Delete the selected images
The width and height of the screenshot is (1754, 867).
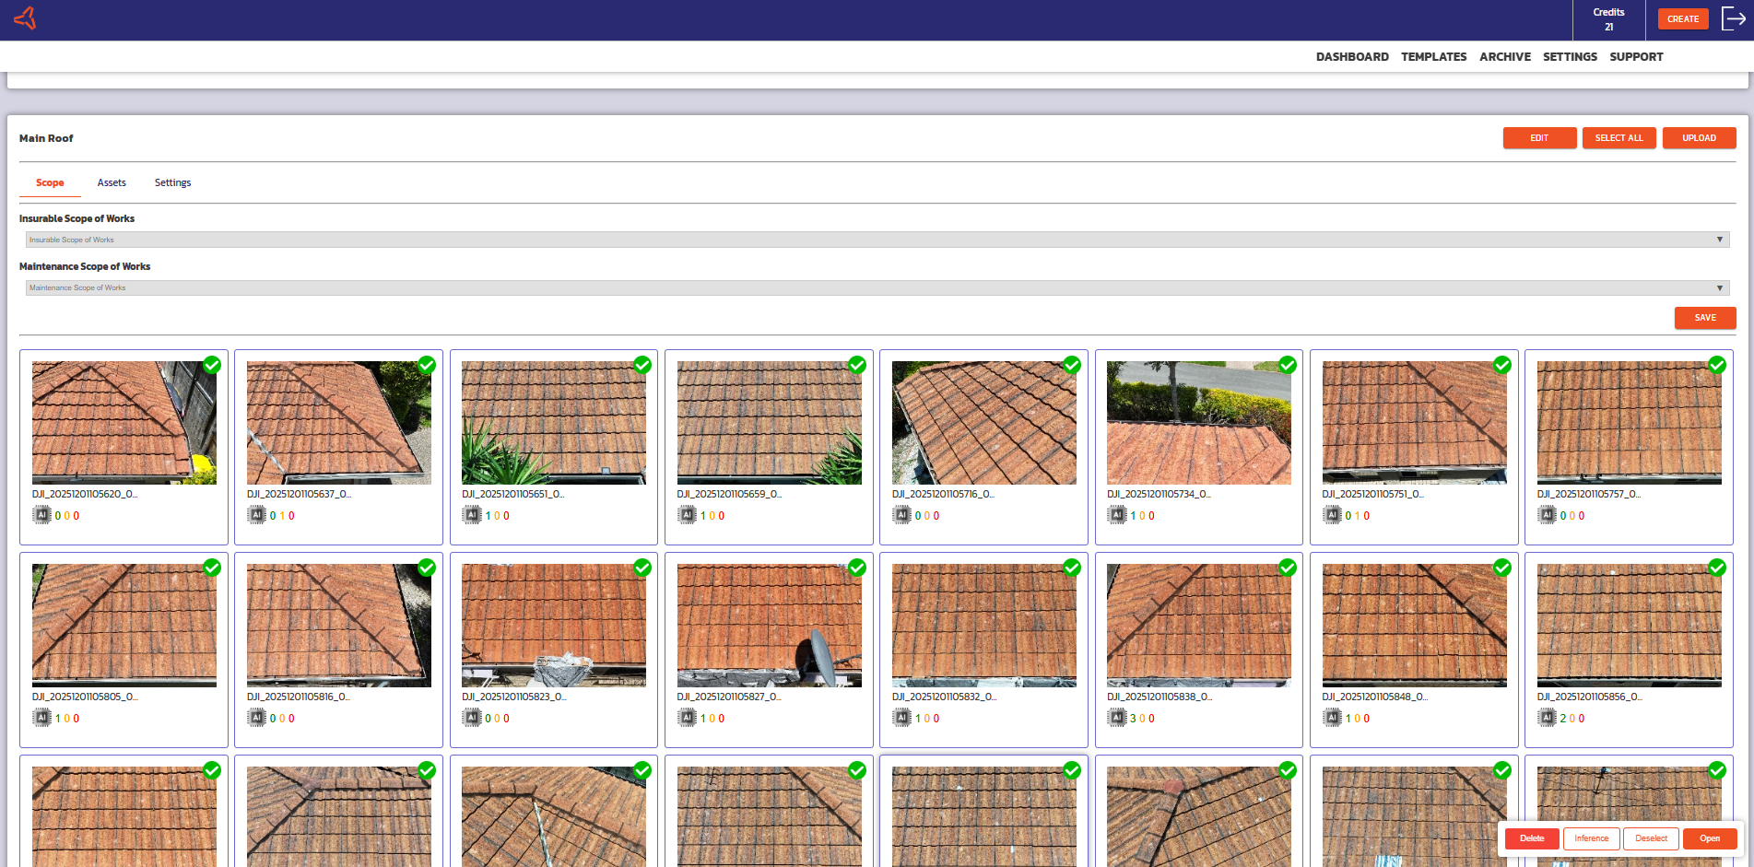1532,838
